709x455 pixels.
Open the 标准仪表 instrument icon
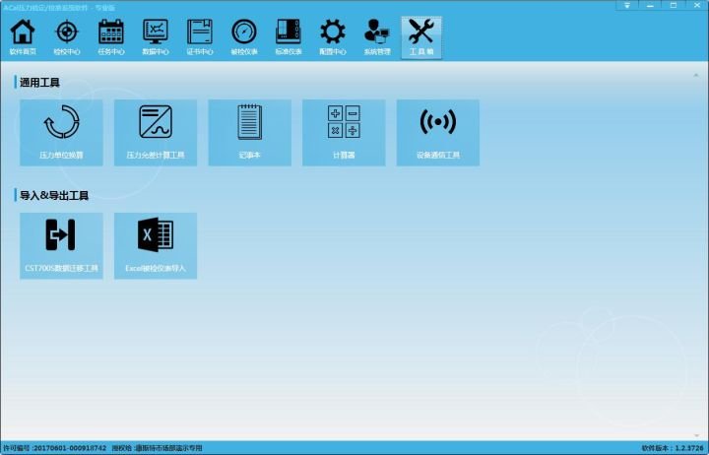289,37
